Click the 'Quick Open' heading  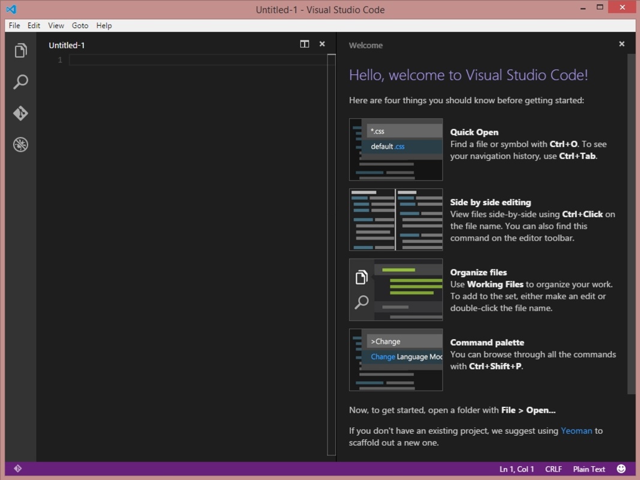[x=474, y=132]
